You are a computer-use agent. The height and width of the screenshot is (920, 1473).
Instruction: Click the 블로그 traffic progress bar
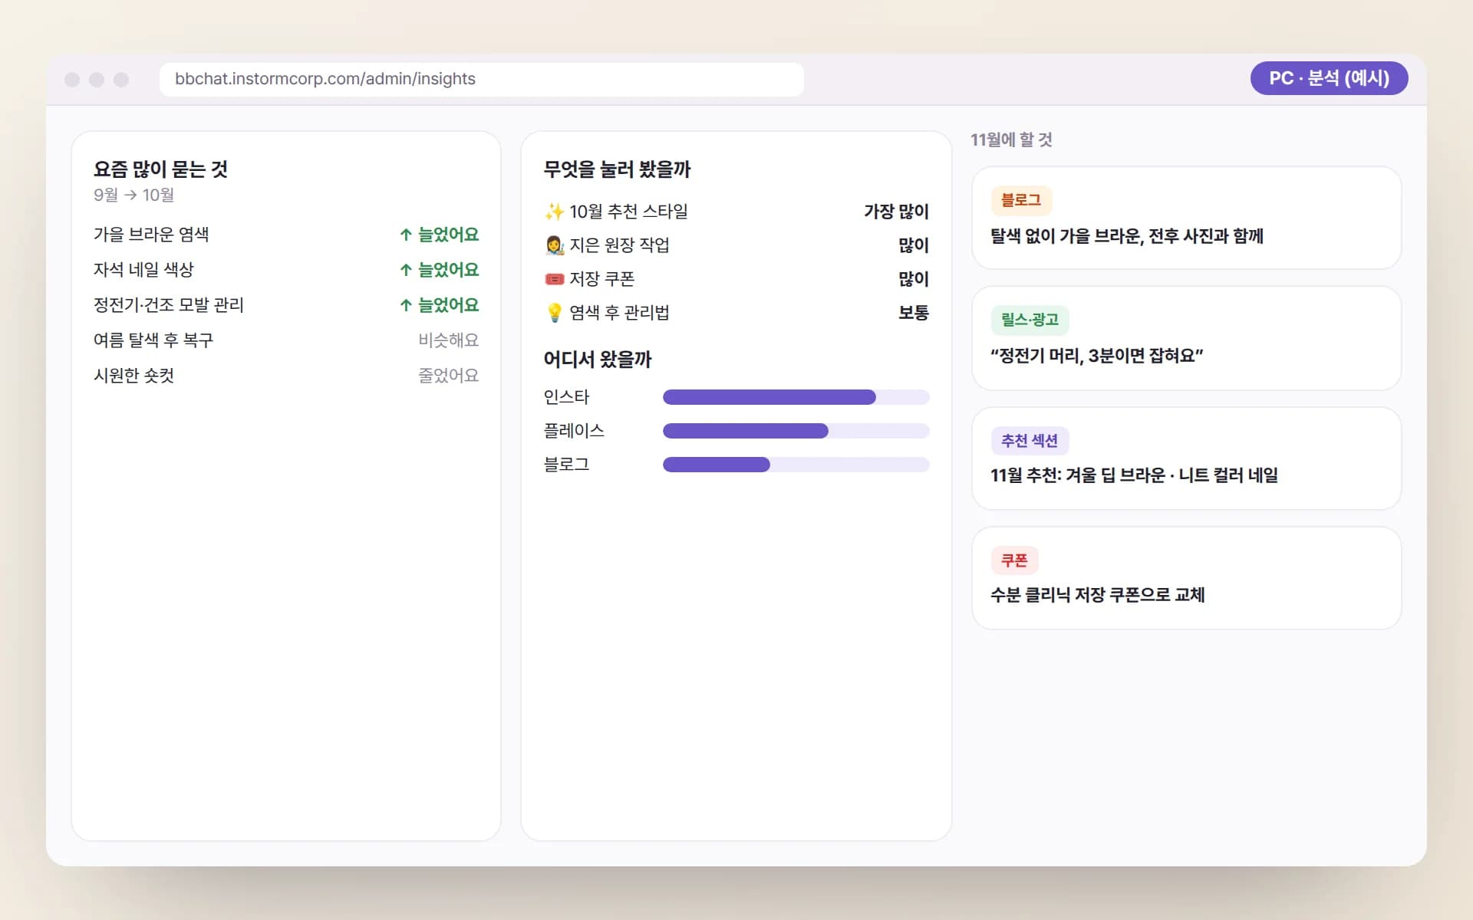(x=796, y=465)
